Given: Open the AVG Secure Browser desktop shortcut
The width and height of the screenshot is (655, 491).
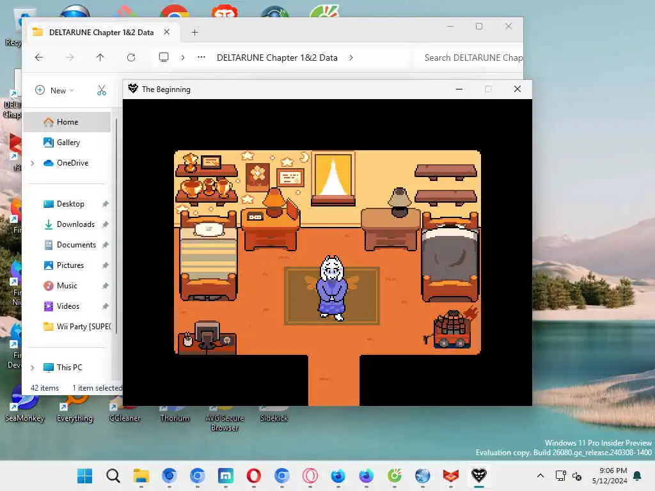Looking at the screenshot, I should point(225,418).
